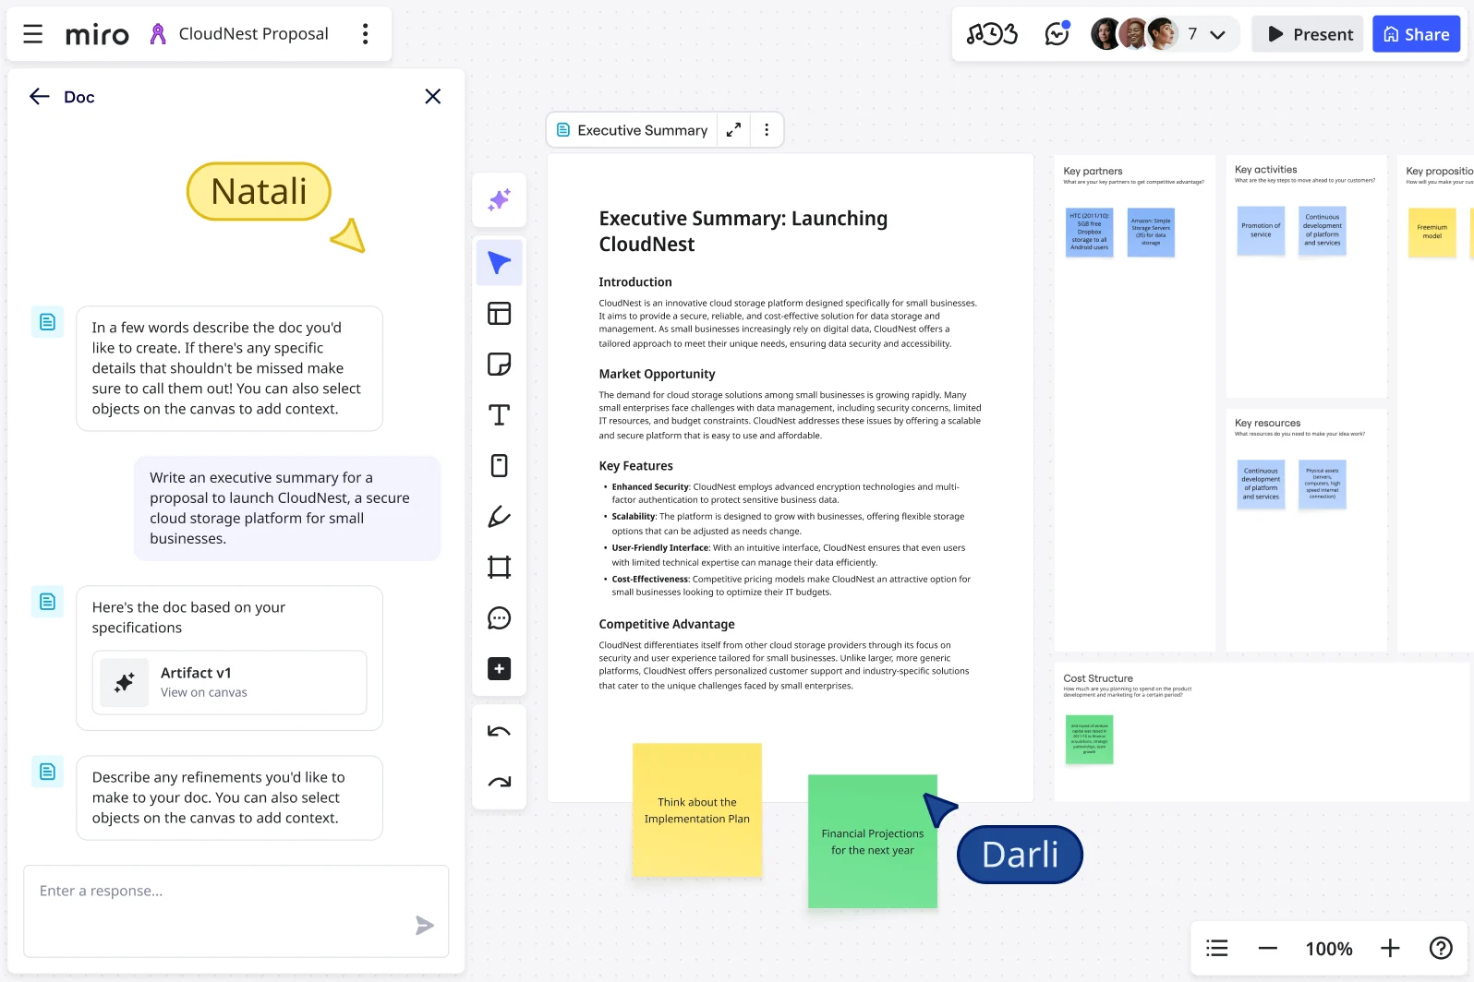Open the AI sparkle tool
The height and width of the screenshot is (982, 1474).
[500, 199]
